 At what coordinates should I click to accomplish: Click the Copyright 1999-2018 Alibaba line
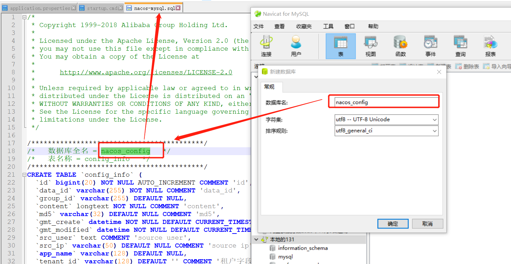(x=129, y=25)
